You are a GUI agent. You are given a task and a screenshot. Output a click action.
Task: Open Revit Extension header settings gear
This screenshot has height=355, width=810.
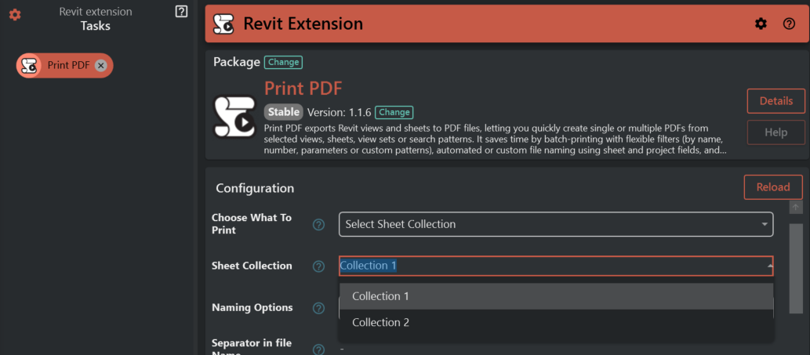pyautogui.click(x=761, y=24)
